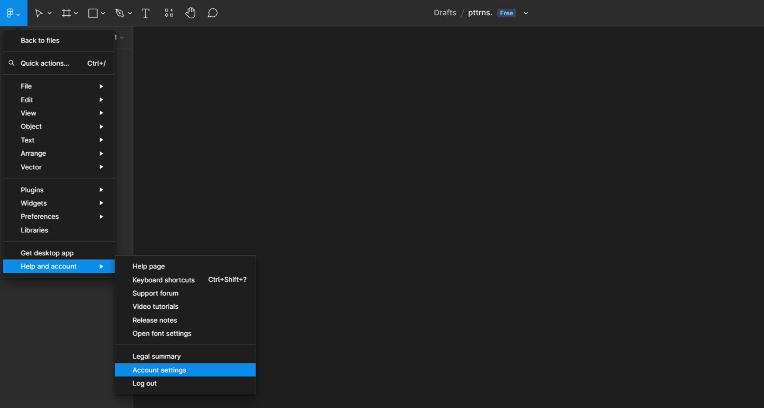The image size is (764, 408).
Task: Choose Log out
Action: [x=185, y=383]
